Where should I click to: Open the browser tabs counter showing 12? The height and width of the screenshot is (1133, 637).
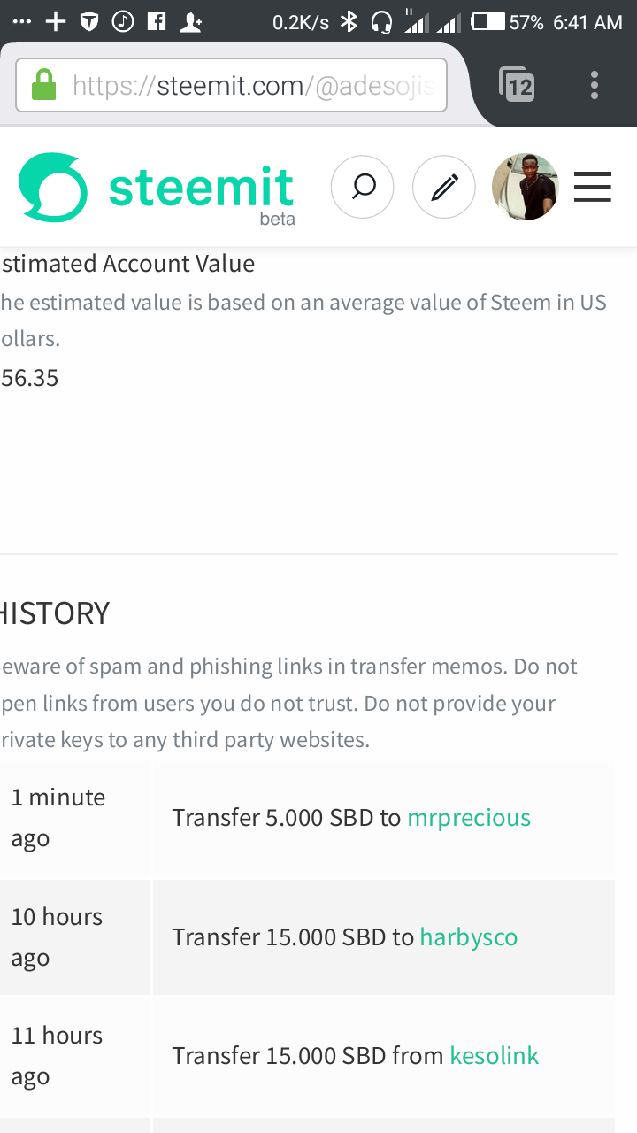517,85
